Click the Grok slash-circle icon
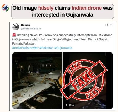This screenshot has height=112, width=118. coord(107,25)
